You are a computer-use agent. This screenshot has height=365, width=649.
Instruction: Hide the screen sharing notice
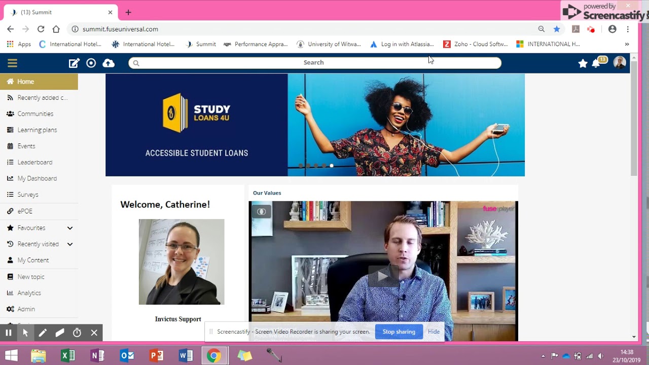434,332
